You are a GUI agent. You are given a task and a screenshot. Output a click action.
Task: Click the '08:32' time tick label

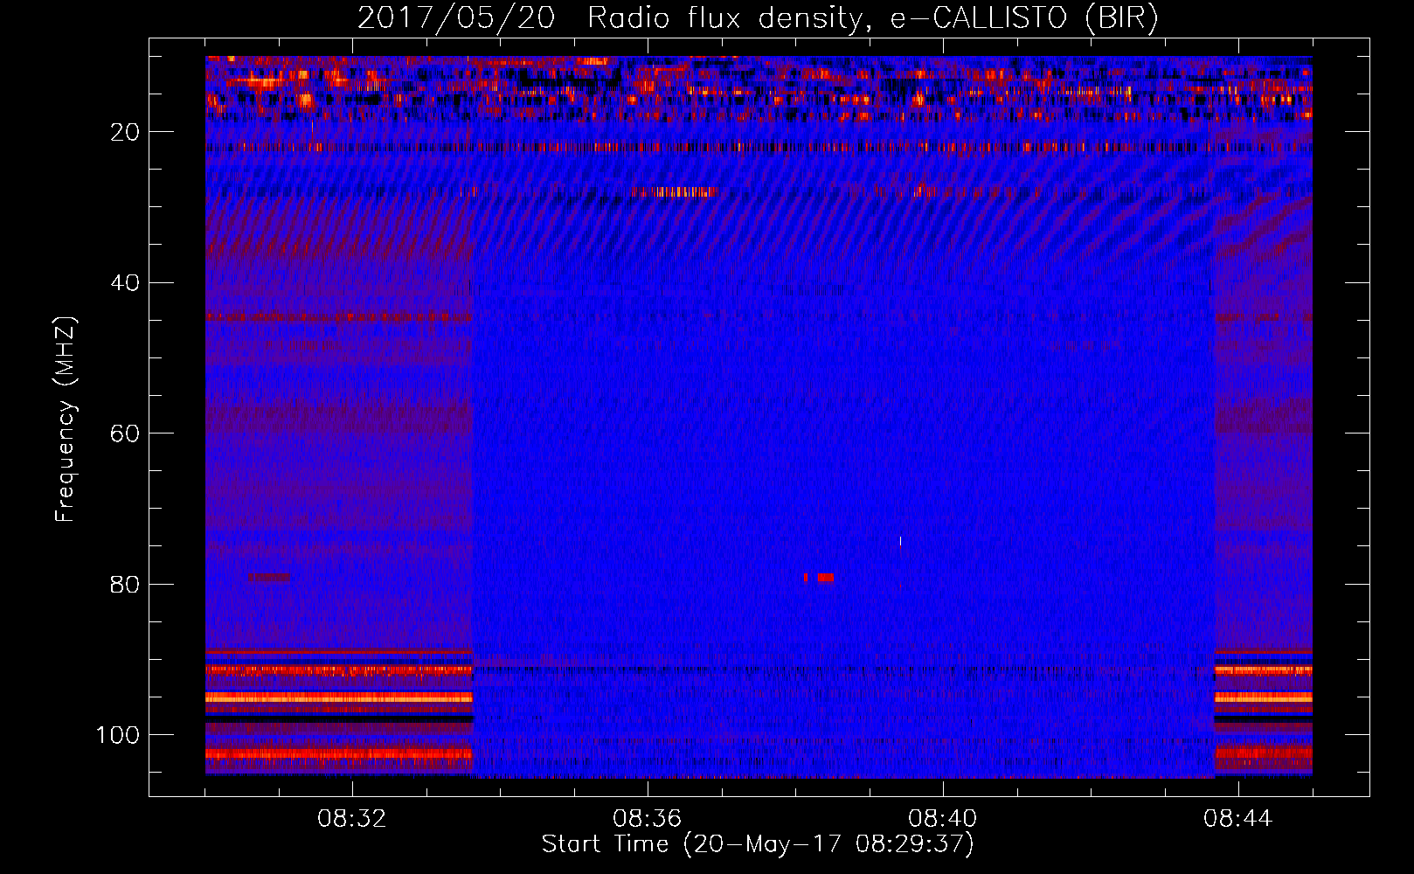tap(352, 819)
